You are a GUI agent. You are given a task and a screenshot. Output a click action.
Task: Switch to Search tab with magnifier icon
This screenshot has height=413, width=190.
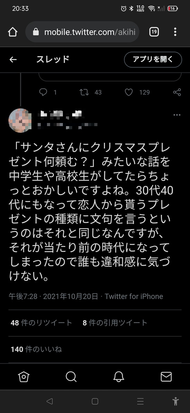coord(71,377)
